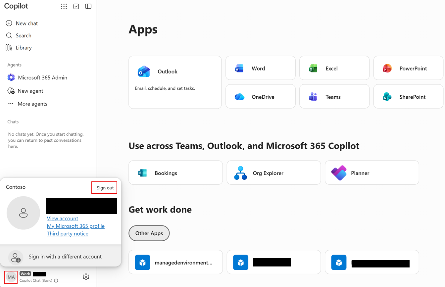
Task: Click the Copilot Chat (Basic) info icon
Action: (56, 281)
